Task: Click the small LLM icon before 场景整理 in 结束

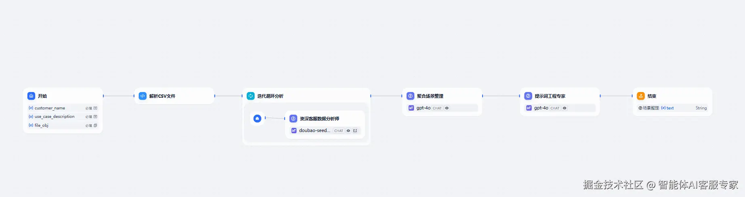Action: pyautogui.click(x=640, y=108)
